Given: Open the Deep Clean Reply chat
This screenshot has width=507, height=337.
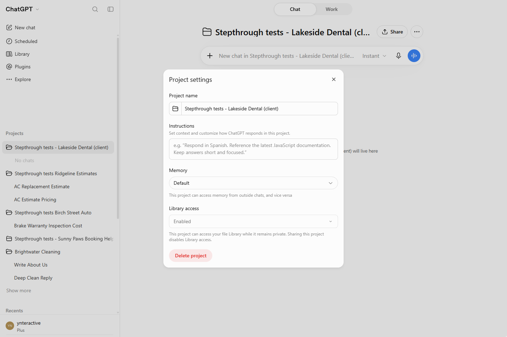Looking at the screenshot, I should 33,278.
